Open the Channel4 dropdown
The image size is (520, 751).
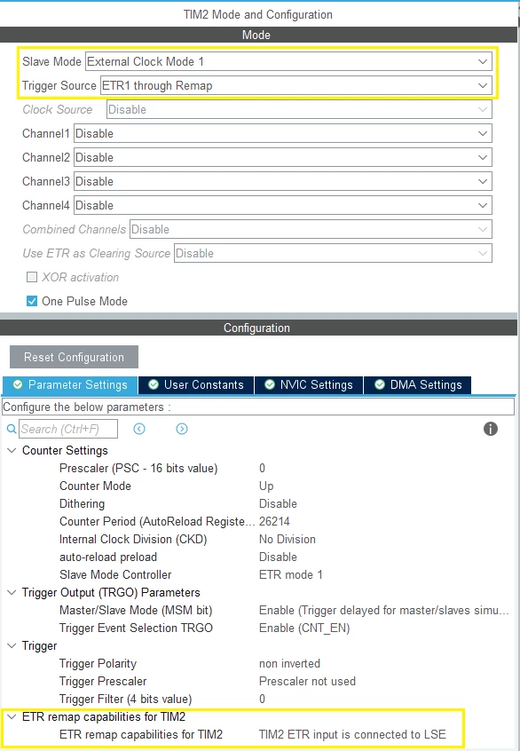click(x=282, y=205)
